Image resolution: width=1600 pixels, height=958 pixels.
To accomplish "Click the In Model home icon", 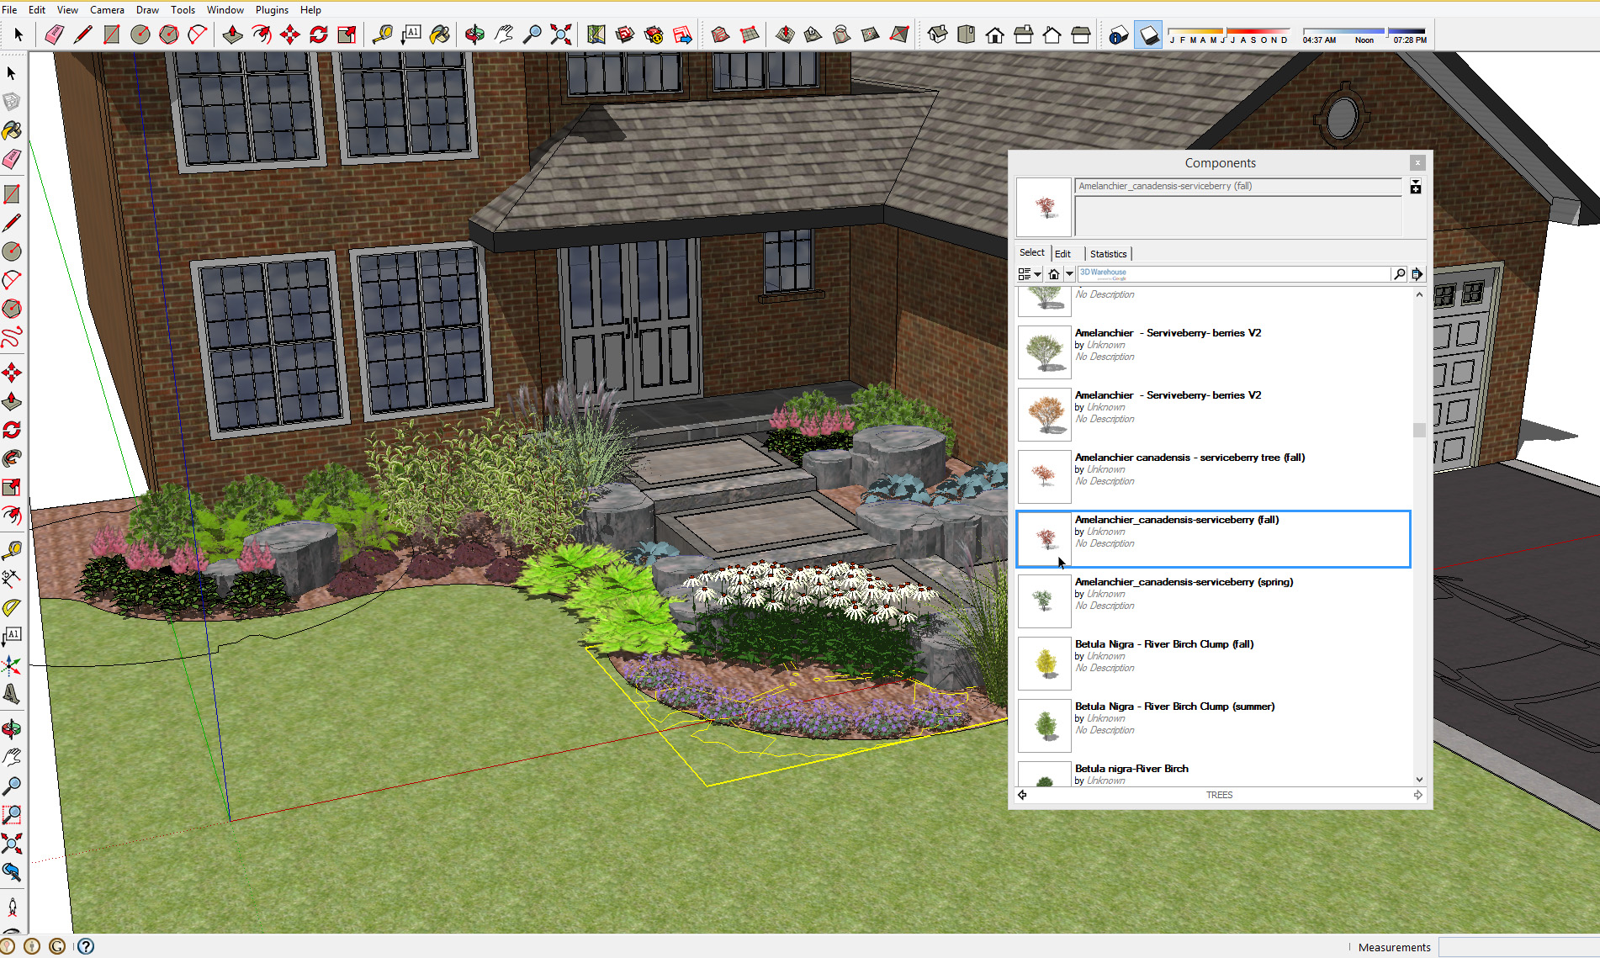I will 1054,274.
